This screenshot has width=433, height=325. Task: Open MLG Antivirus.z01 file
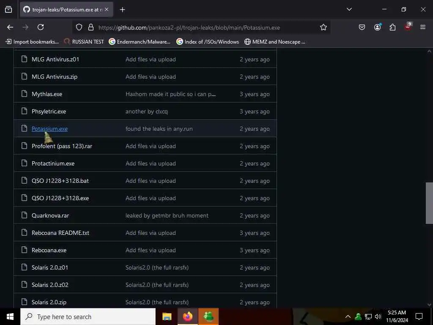click(x=55, y=59)
